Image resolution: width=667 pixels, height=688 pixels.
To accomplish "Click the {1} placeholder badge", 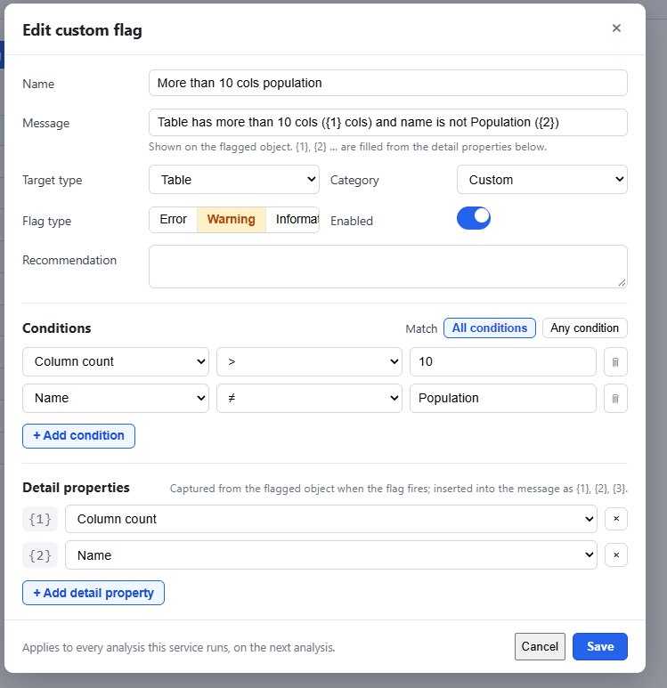I will 40,519.
